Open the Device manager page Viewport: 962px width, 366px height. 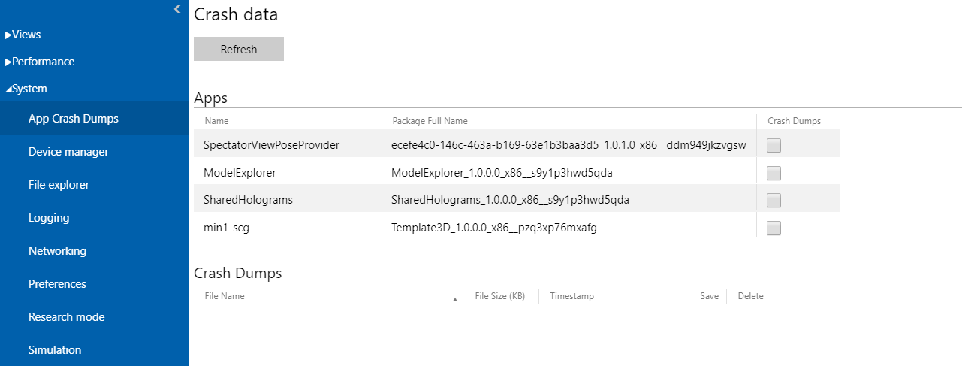pyautogui.click(x=68, y=152)
